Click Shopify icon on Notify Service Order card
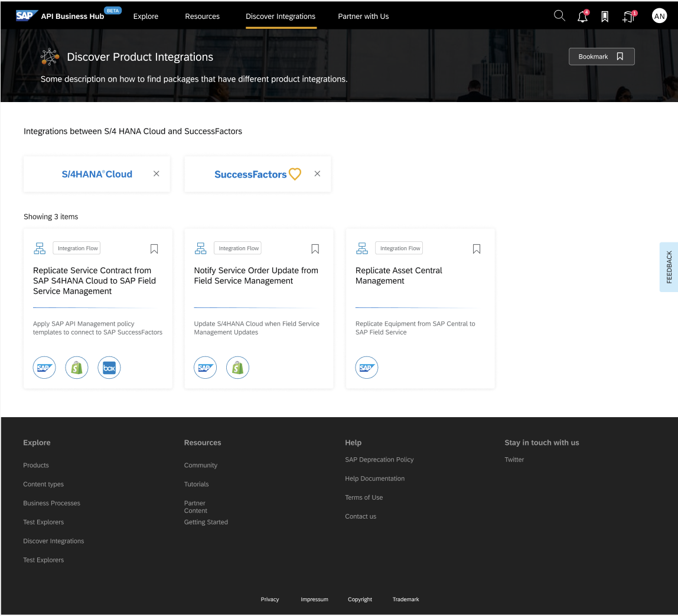This screenshot has width=678, height=616. [237, 368]
